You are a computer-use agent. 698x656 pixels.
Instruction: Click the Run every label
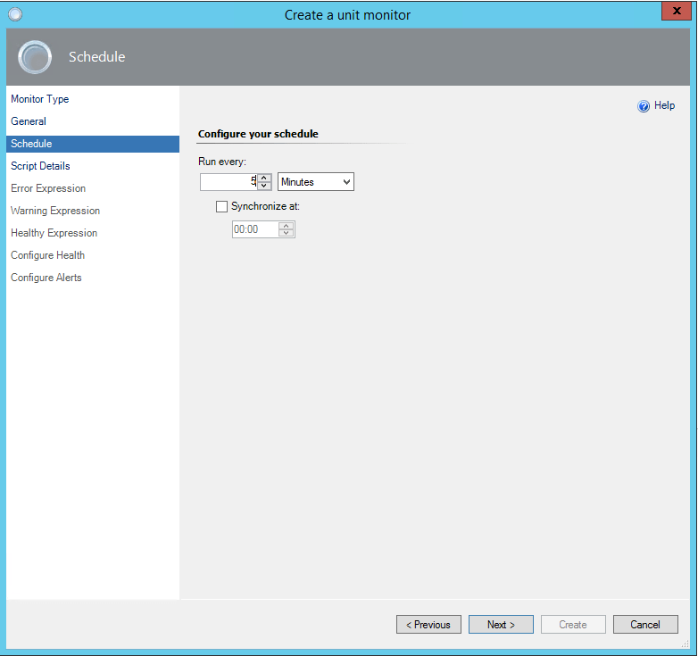[x=222, y=162]
